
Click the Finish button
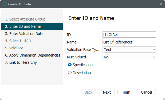126,92
